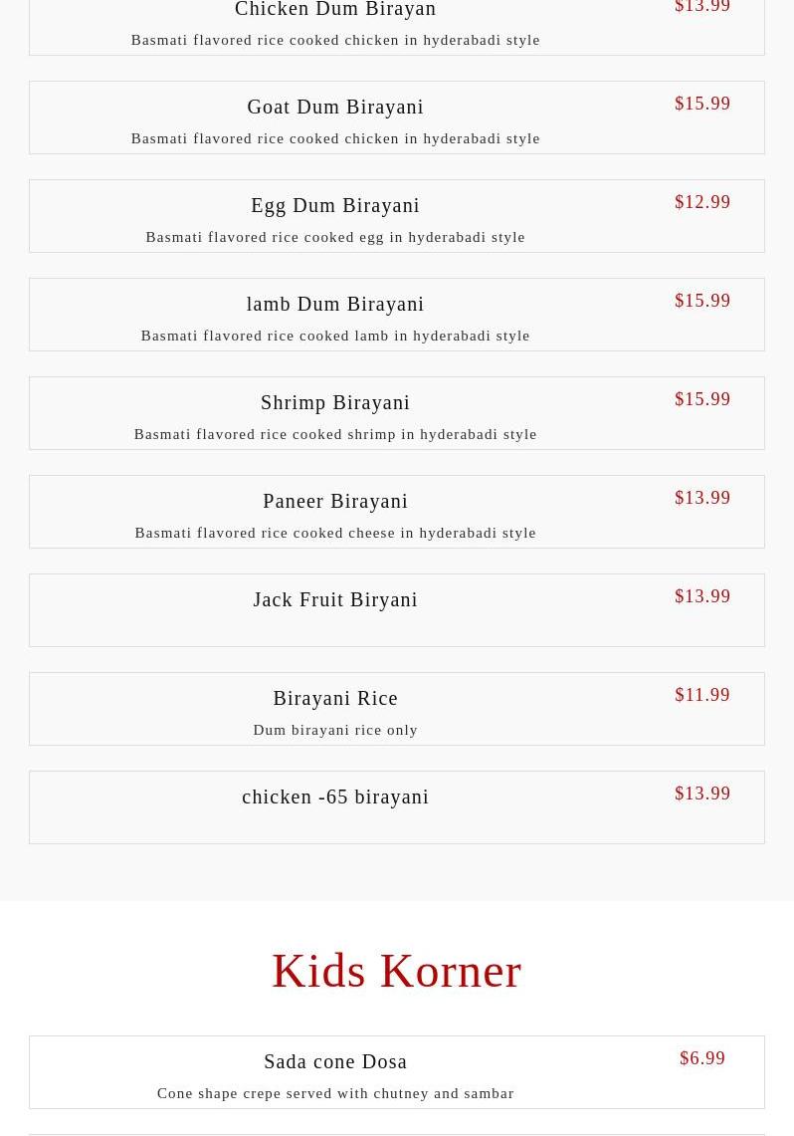Select the Paneer Birayani dish

click(x=335, y=501)
